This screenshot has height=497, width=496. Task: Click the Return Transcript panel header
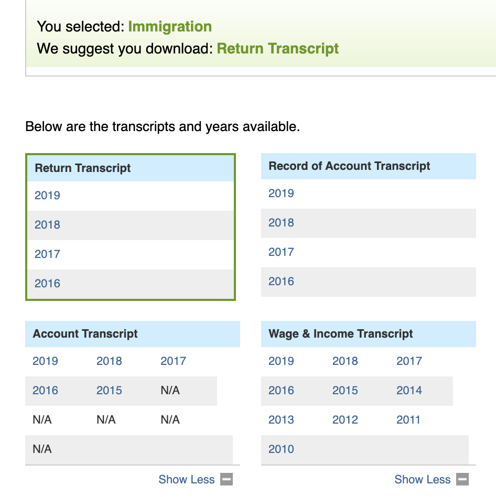pyautogui.click(x=131, y=168)
